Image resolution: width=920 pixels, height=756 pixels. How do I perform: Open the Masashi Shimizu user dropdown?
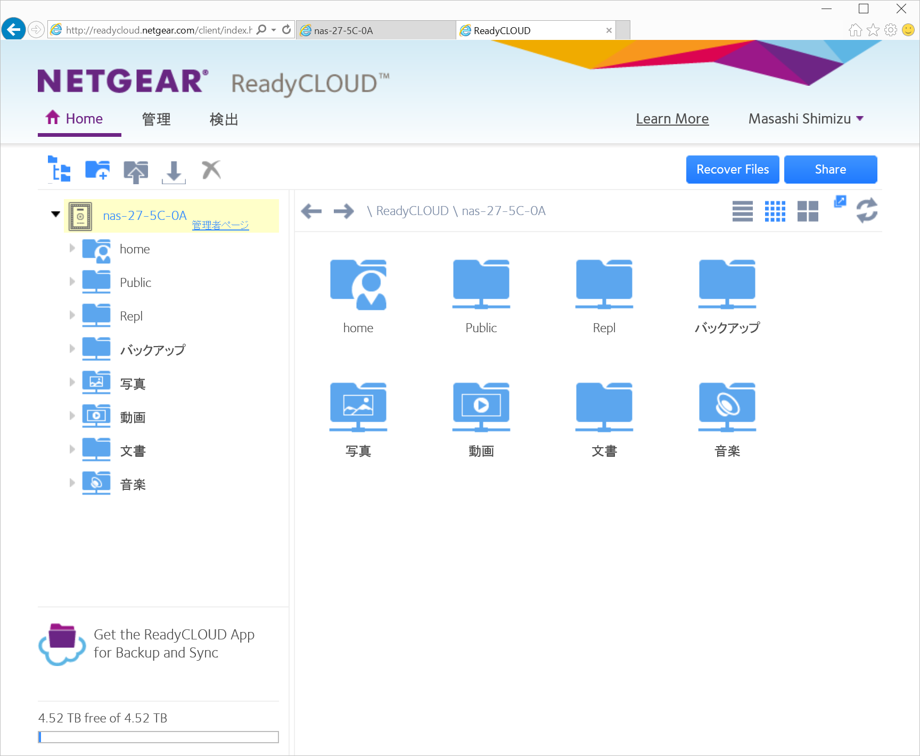pyautogui.click(x=806, y=119)
